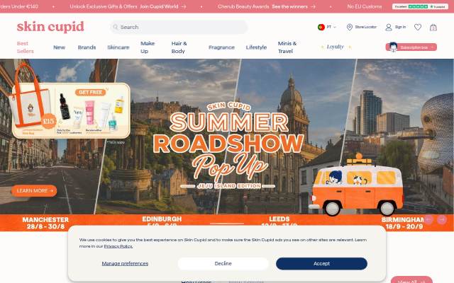Image resolution: width=454 pixels, height=283 pixels.
Task: Click the Portugal flag icon
Action: click(321, 27)
